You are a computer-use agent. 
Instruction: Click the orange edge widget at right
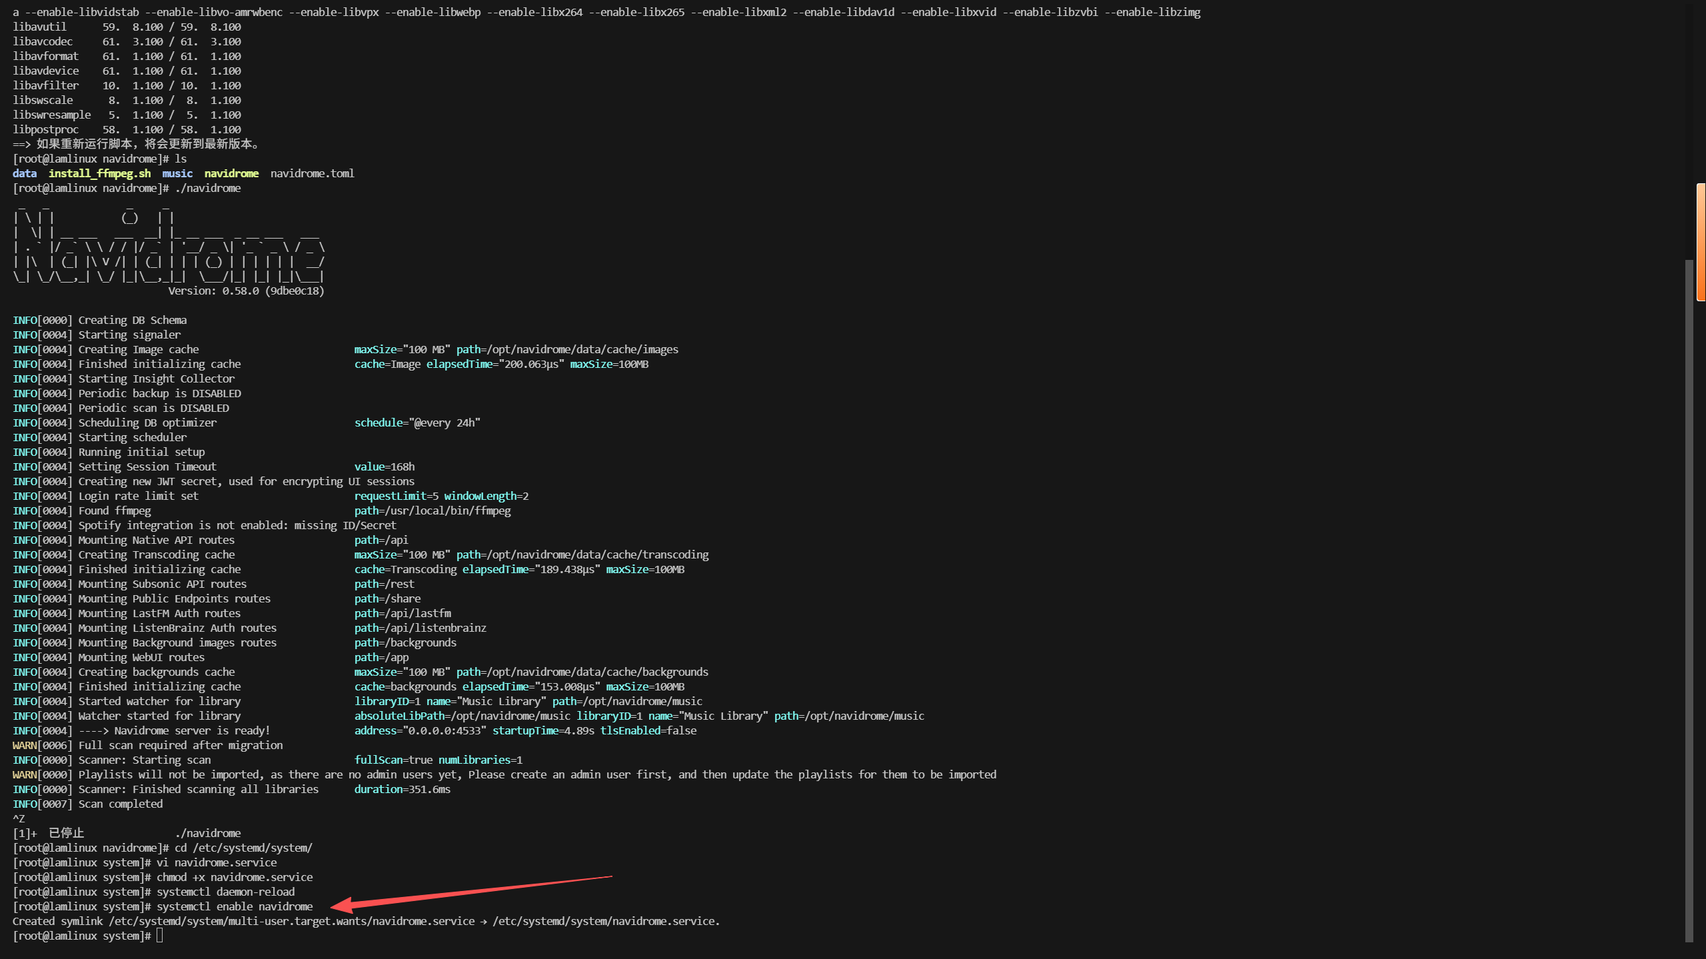tap(1701, 242)
